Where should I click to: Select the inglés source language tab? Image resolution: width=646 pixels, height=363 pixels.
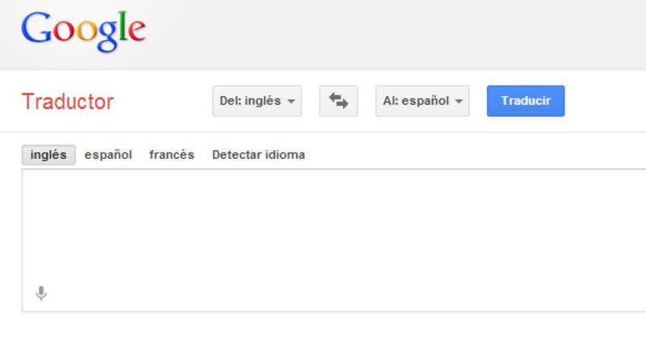click(48, 155)
